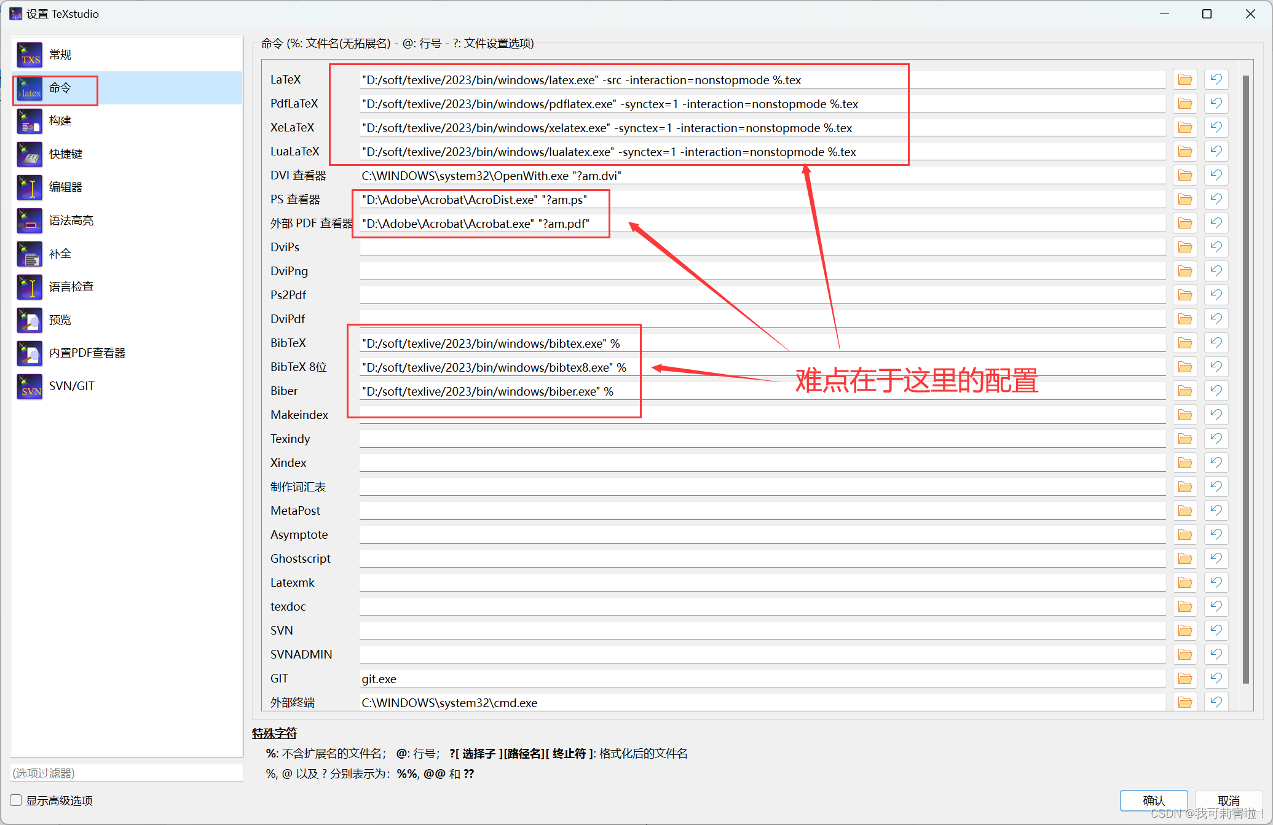Viewport: 1273px width, 825px height.
Task: Open the SVN/GIT settings section icon
Action: point(29,386)
